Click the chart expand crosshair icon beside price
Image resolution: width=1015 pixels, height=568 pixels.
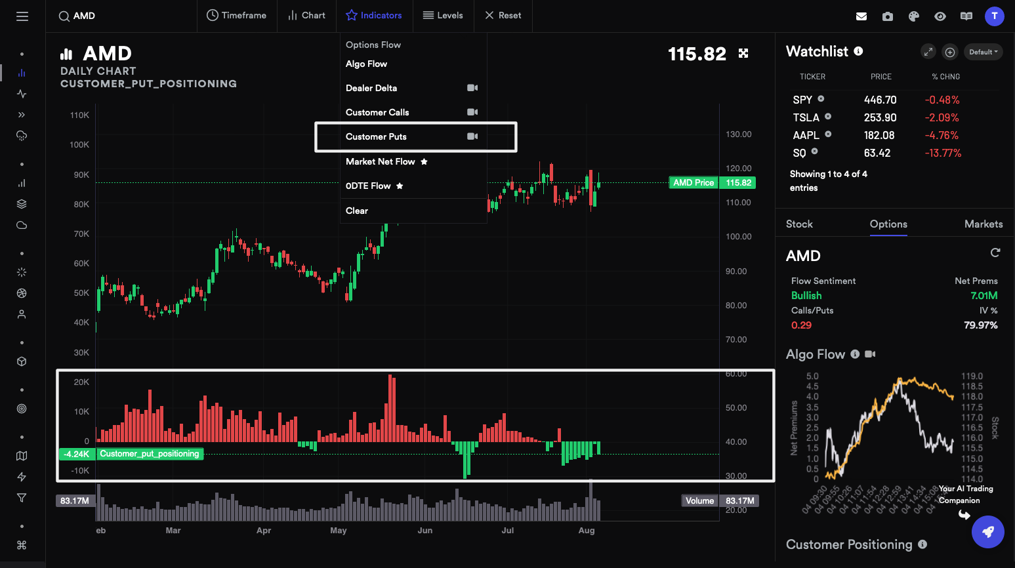743,53
